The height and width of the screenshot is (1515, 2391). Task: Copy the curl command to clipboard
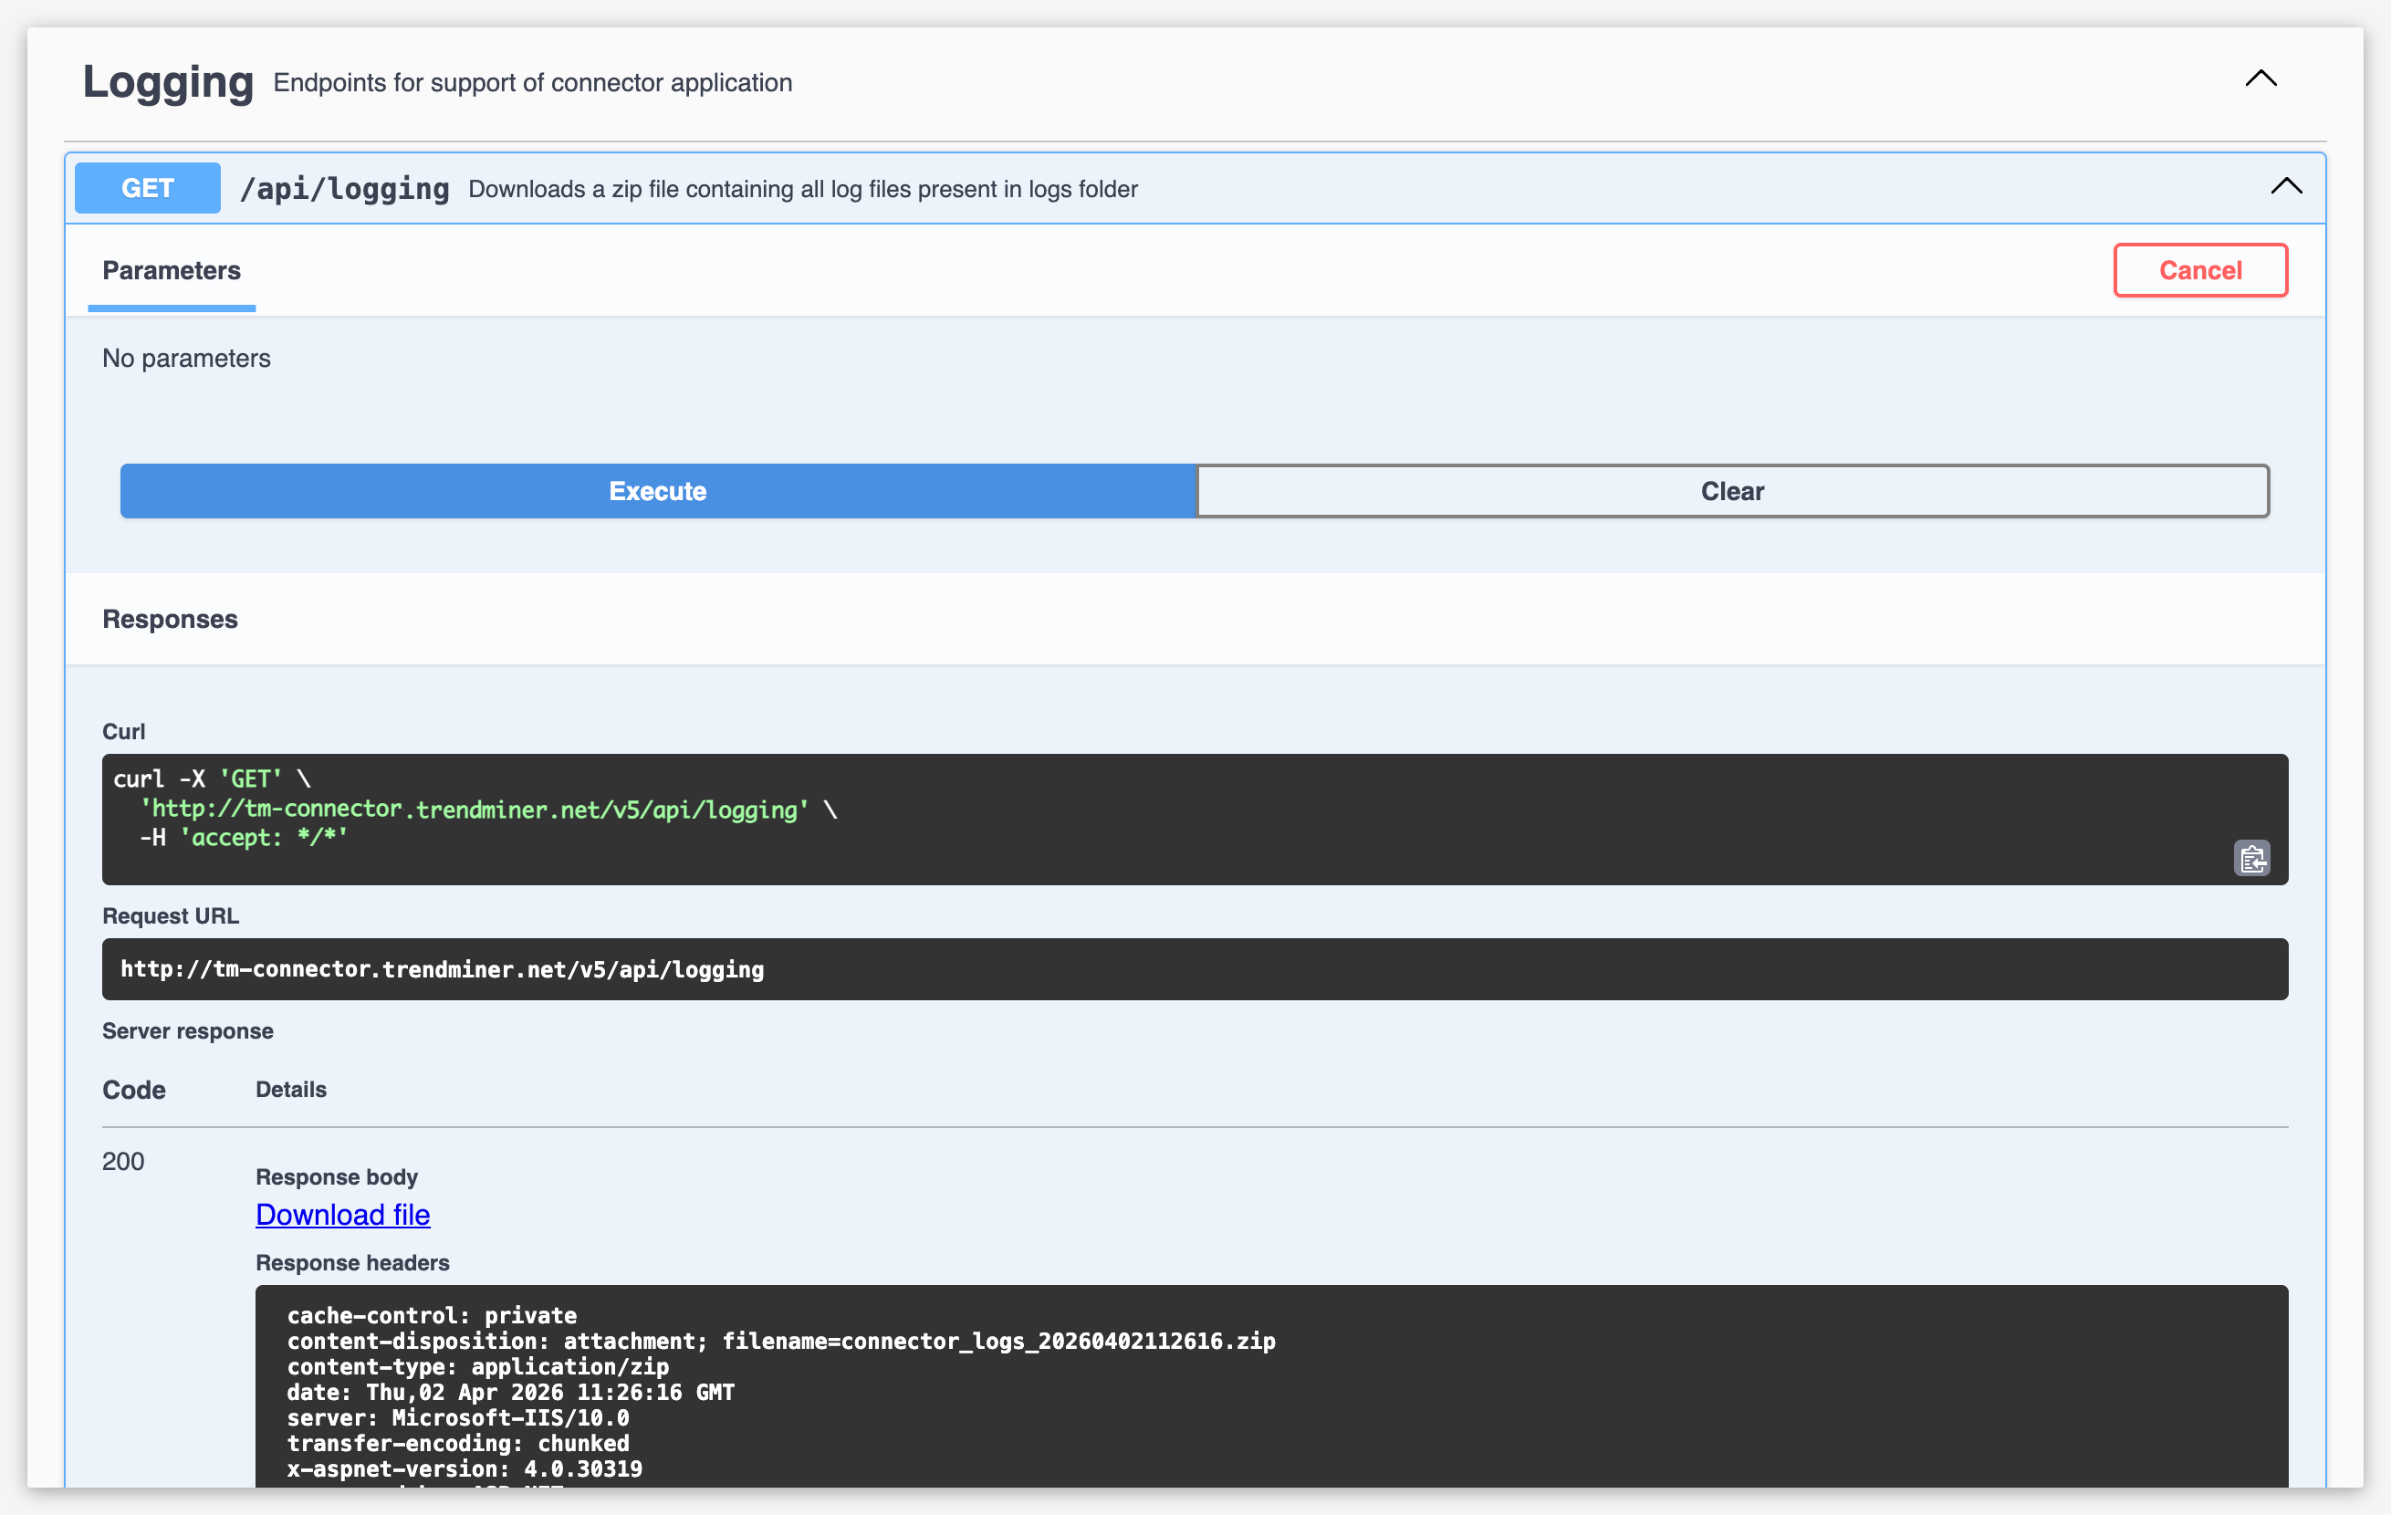pos(2251,858)
